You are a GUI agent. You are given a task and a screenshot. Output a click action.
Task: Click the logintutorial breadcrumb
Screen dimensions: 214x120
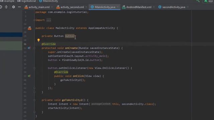[27, 1]
